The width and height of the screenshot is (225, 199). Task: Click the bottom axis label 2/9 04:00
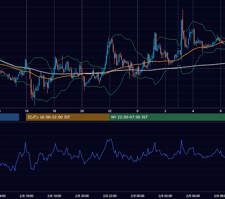click(x=193, y=196)
